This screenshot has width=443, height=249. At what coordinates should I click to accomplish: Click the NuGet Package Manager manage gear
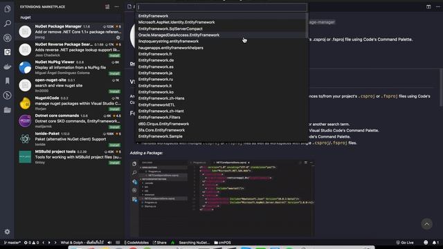[118, 37]
